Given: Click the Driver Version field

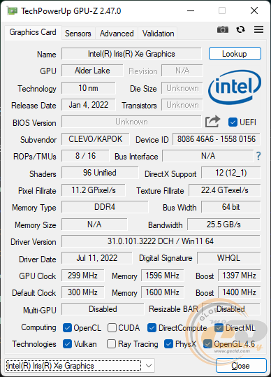Looking at the screenshot, I should click(x=161, y=241).
